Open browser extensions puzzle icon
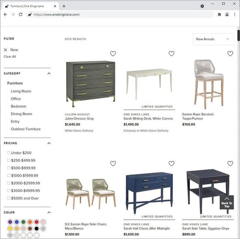This screenshot has height=239, width=240. (x=219, y=14)
